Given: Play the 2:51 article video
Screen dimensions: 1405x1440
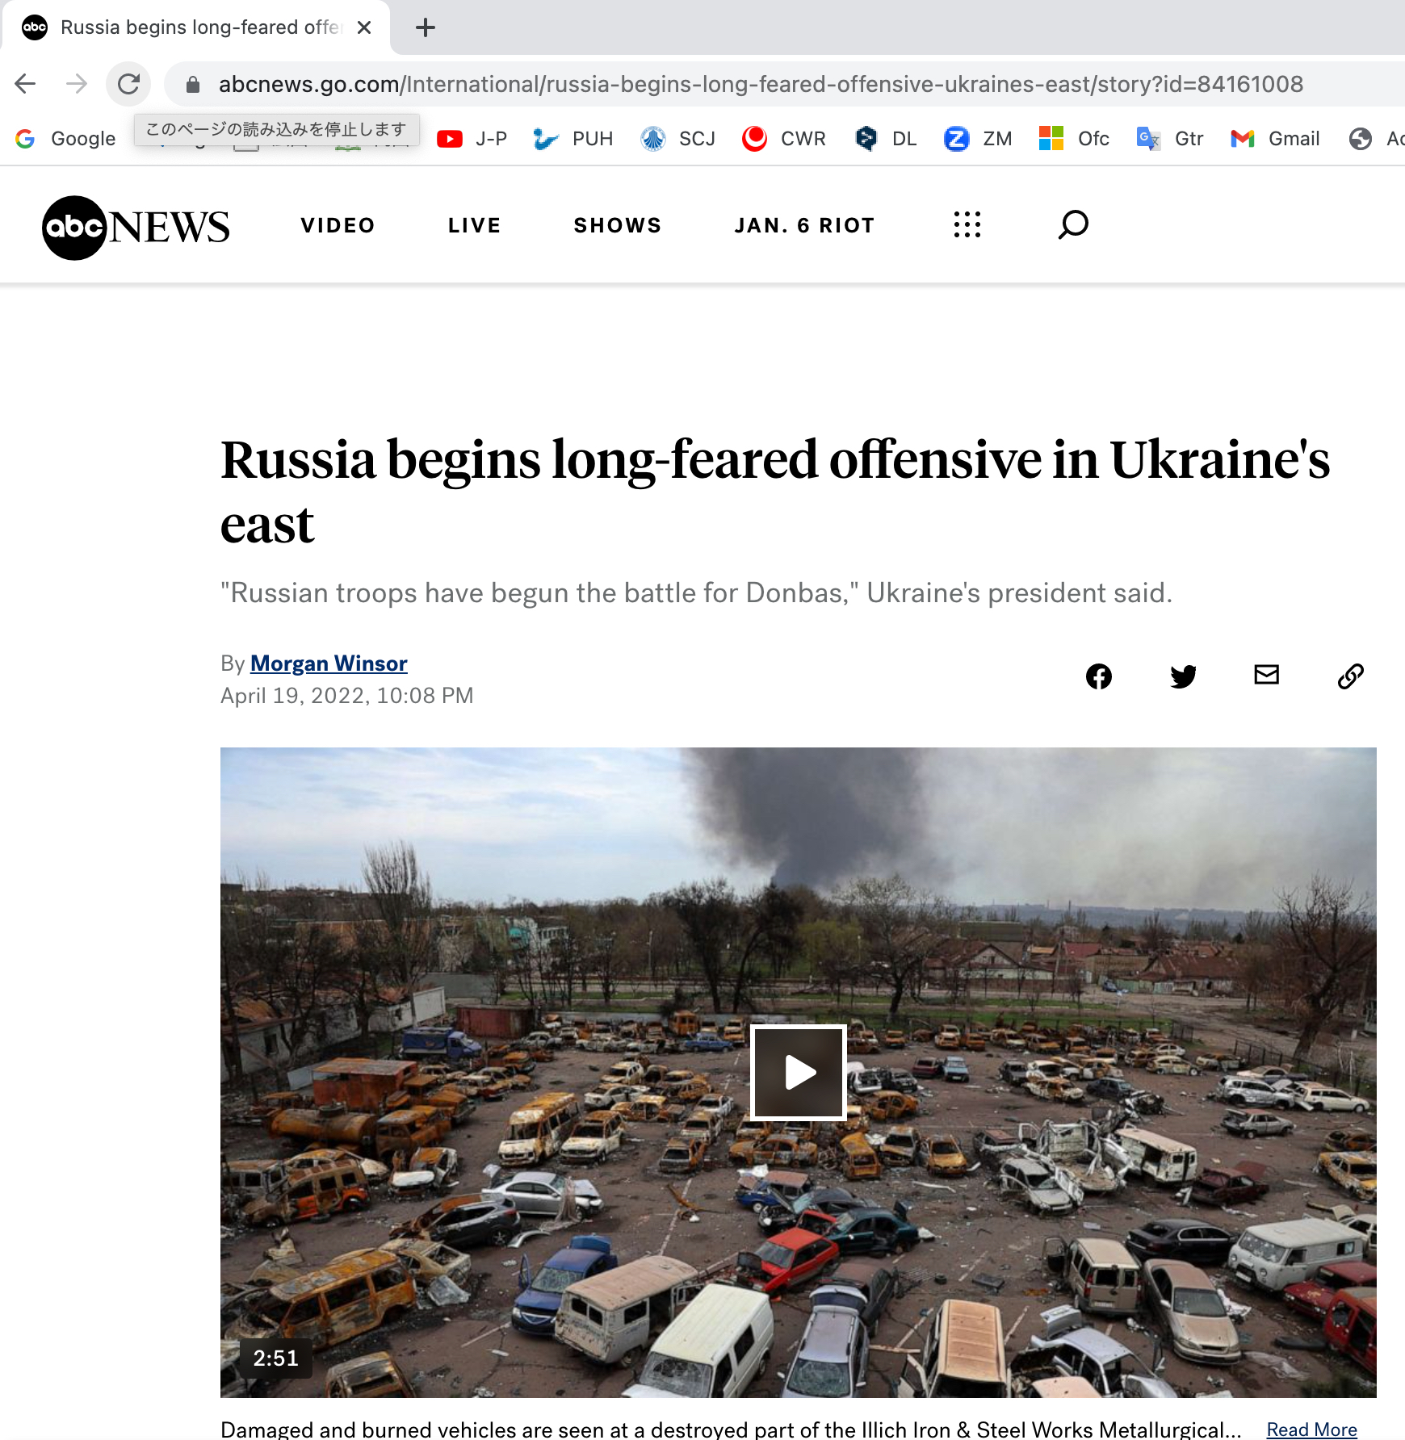Looking at the screenshot, I should tap(799, 1073).
